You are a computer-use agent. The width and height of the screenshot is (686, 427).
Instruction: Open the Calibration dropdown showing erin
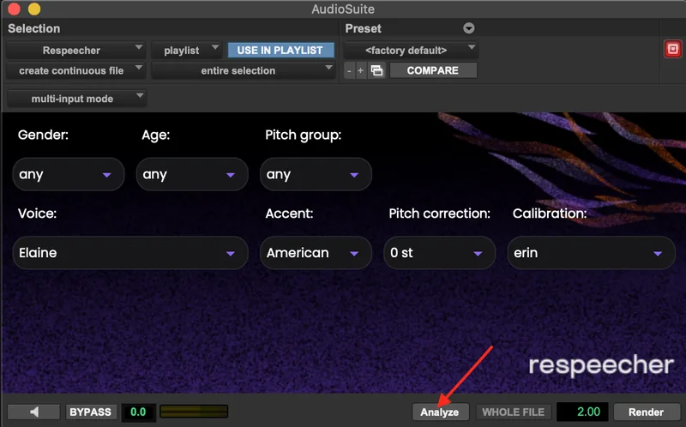tap(592, 252)
